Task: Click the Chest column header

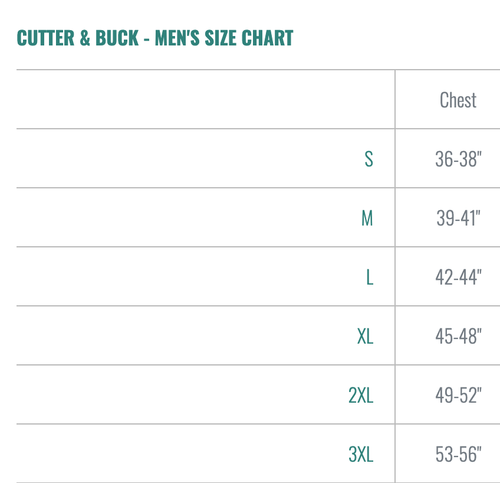Action: (x=458, y=100)
